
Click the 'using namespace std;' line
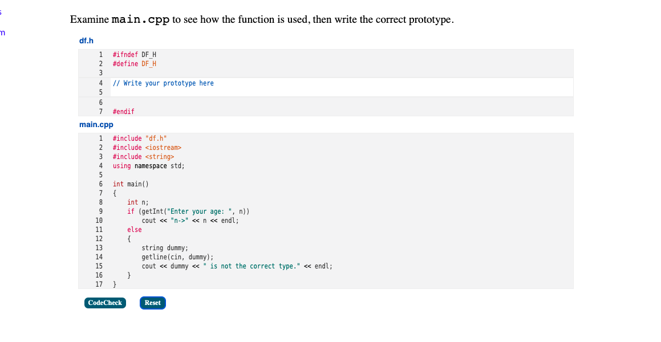tap(149, 166)
